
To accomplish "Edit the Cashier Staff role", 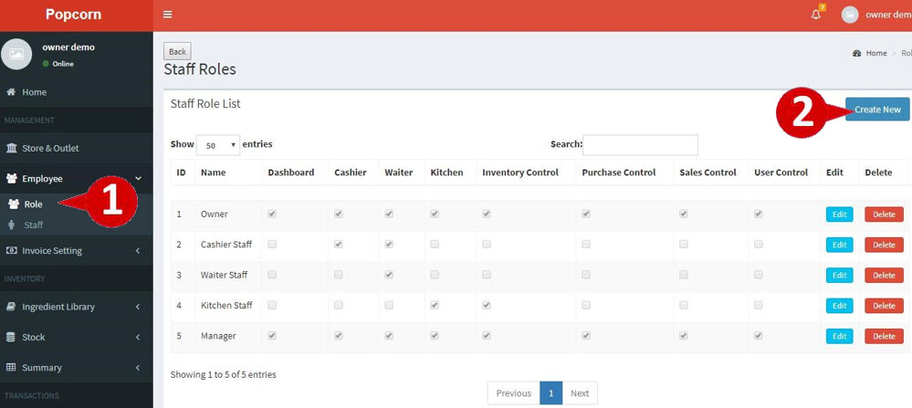I will pyautogui.click(x=839, y=245).
